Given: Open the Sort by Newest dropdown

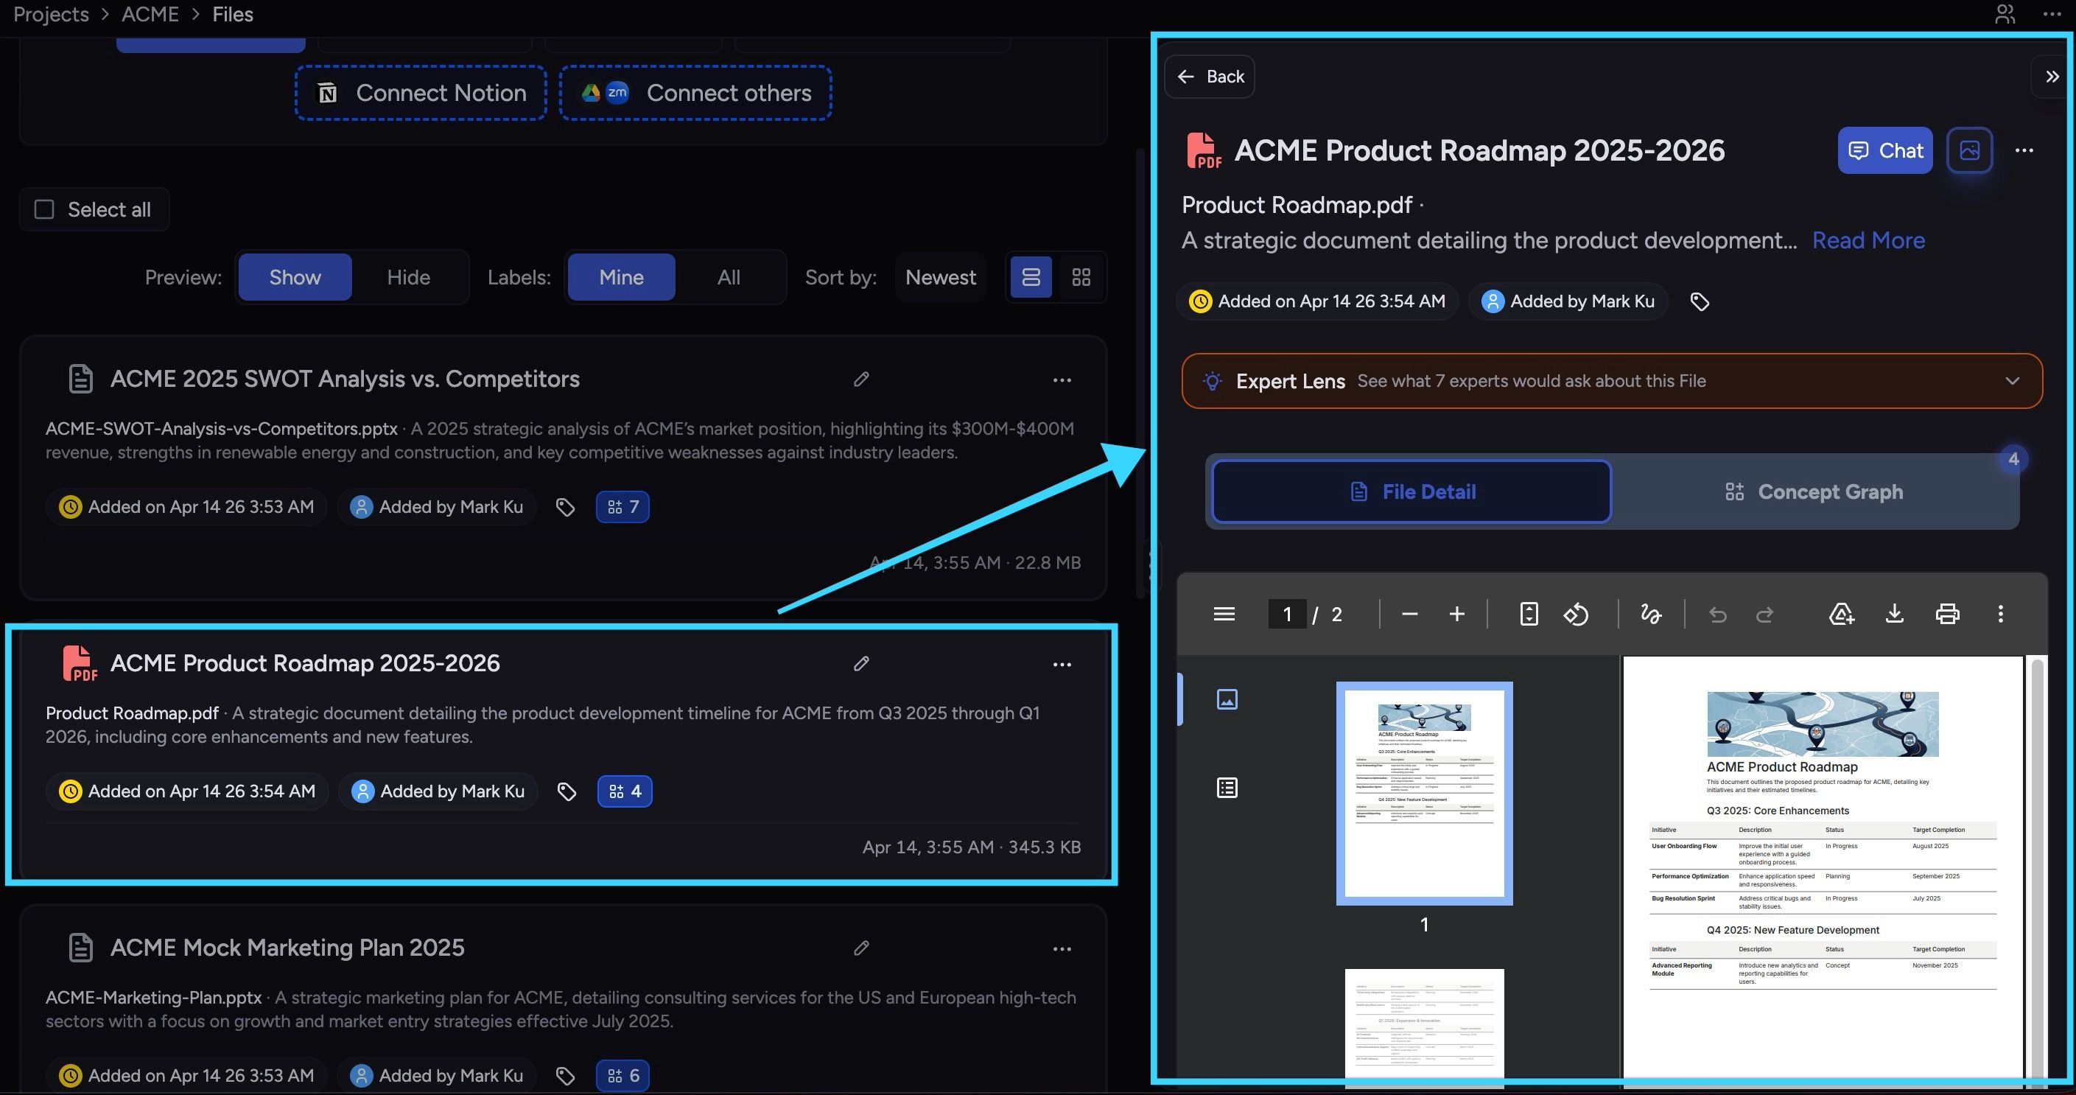Looking at the screenshot, I should coord(941,277).
